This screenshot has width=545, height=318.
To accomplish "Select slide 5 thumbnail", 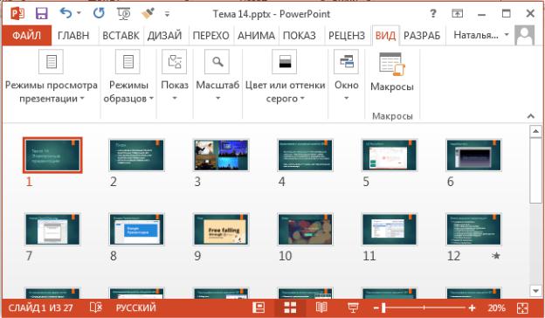I will coord(390,155).
